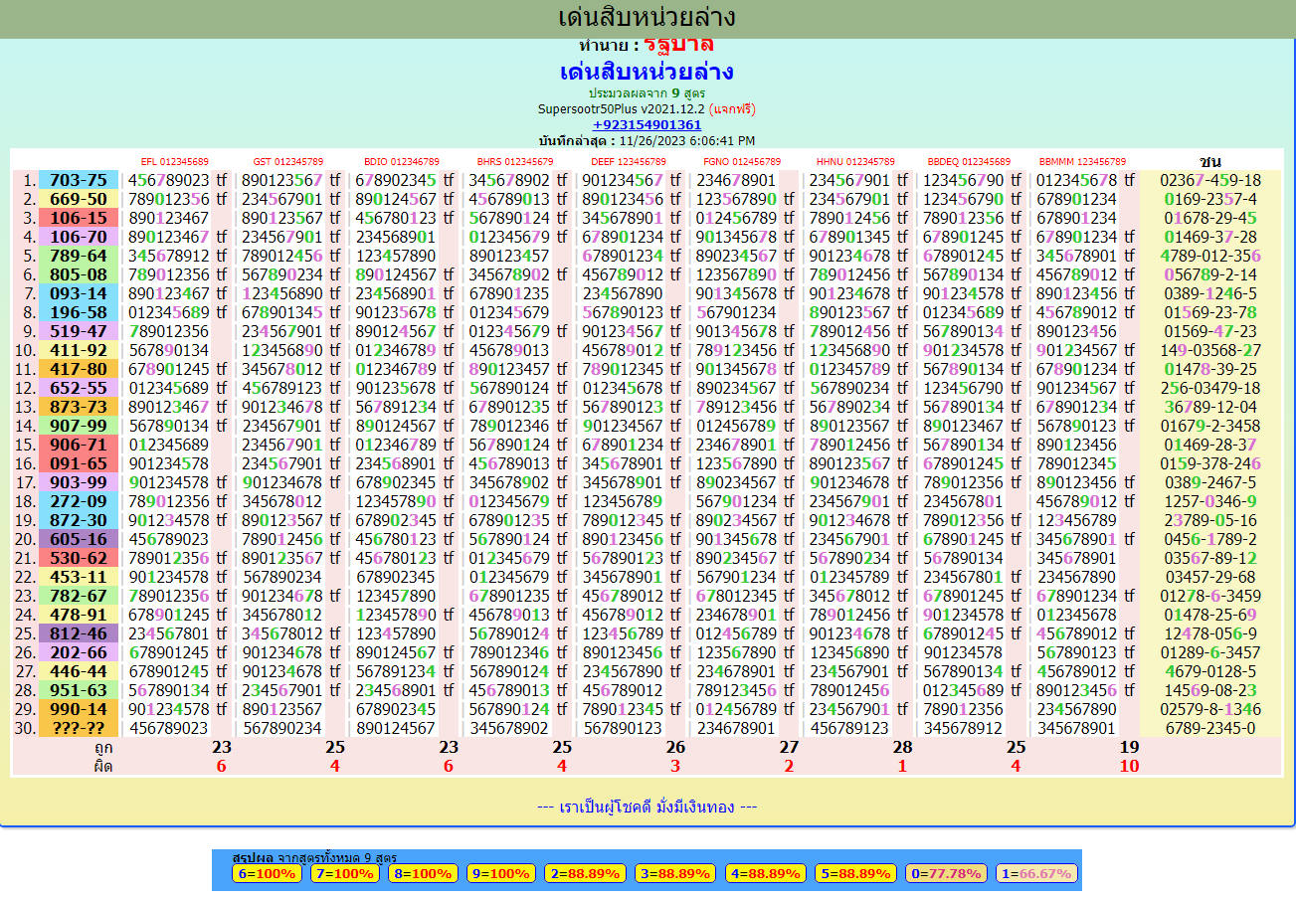Viewport: 1296px width, 900px height.
Task: Click the 8=100% summary badge
Action: (422, 874)
